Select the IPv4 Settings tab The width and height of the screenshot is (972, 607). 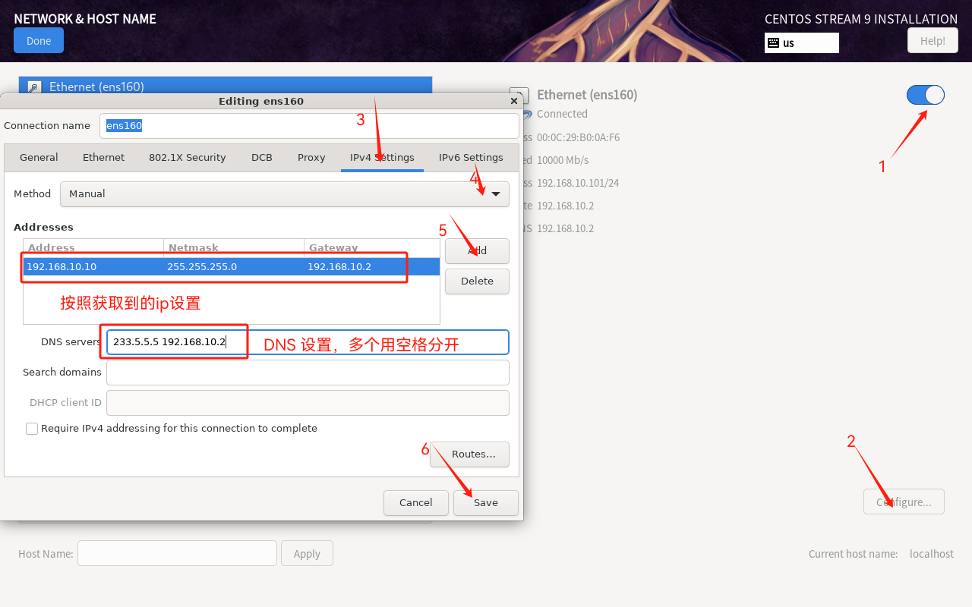[x=382, y=158]
